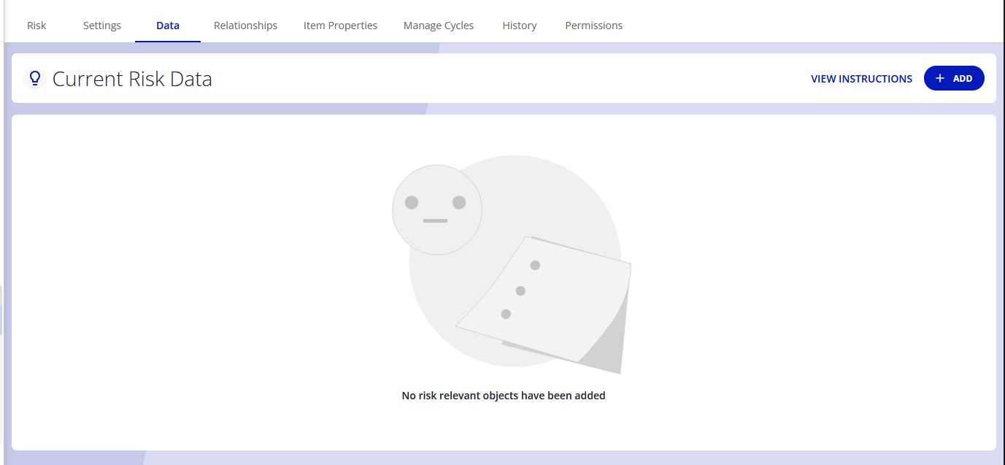Select the currently active Data tab
The width and height of the screenshot is (1005, 465).
coord(167,25)
